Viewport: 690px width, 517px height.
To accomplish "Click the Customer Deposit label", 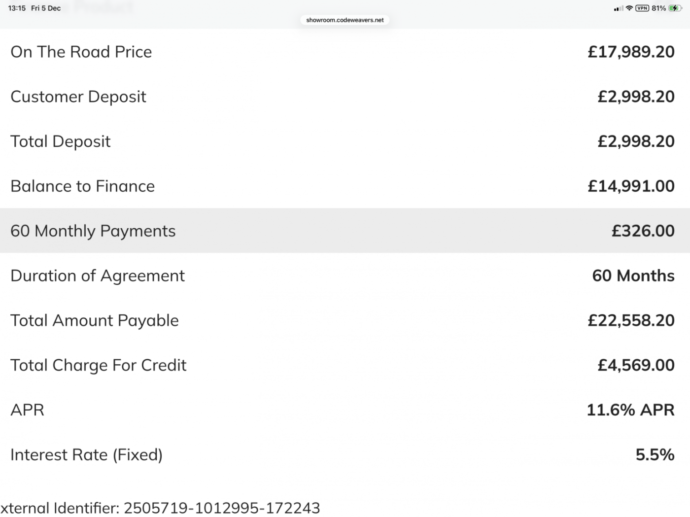I will 78,97.
